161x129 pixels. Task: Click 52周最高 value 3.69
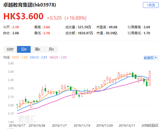(147, 27)
